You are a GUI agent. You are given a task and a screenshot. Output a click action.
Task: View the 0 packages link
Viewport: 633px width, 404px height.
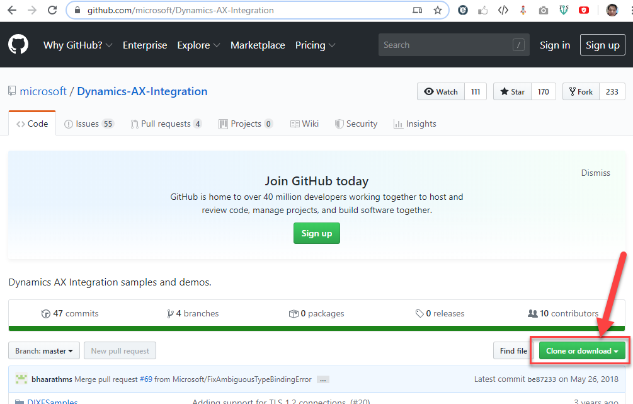(x=316, y=313)
